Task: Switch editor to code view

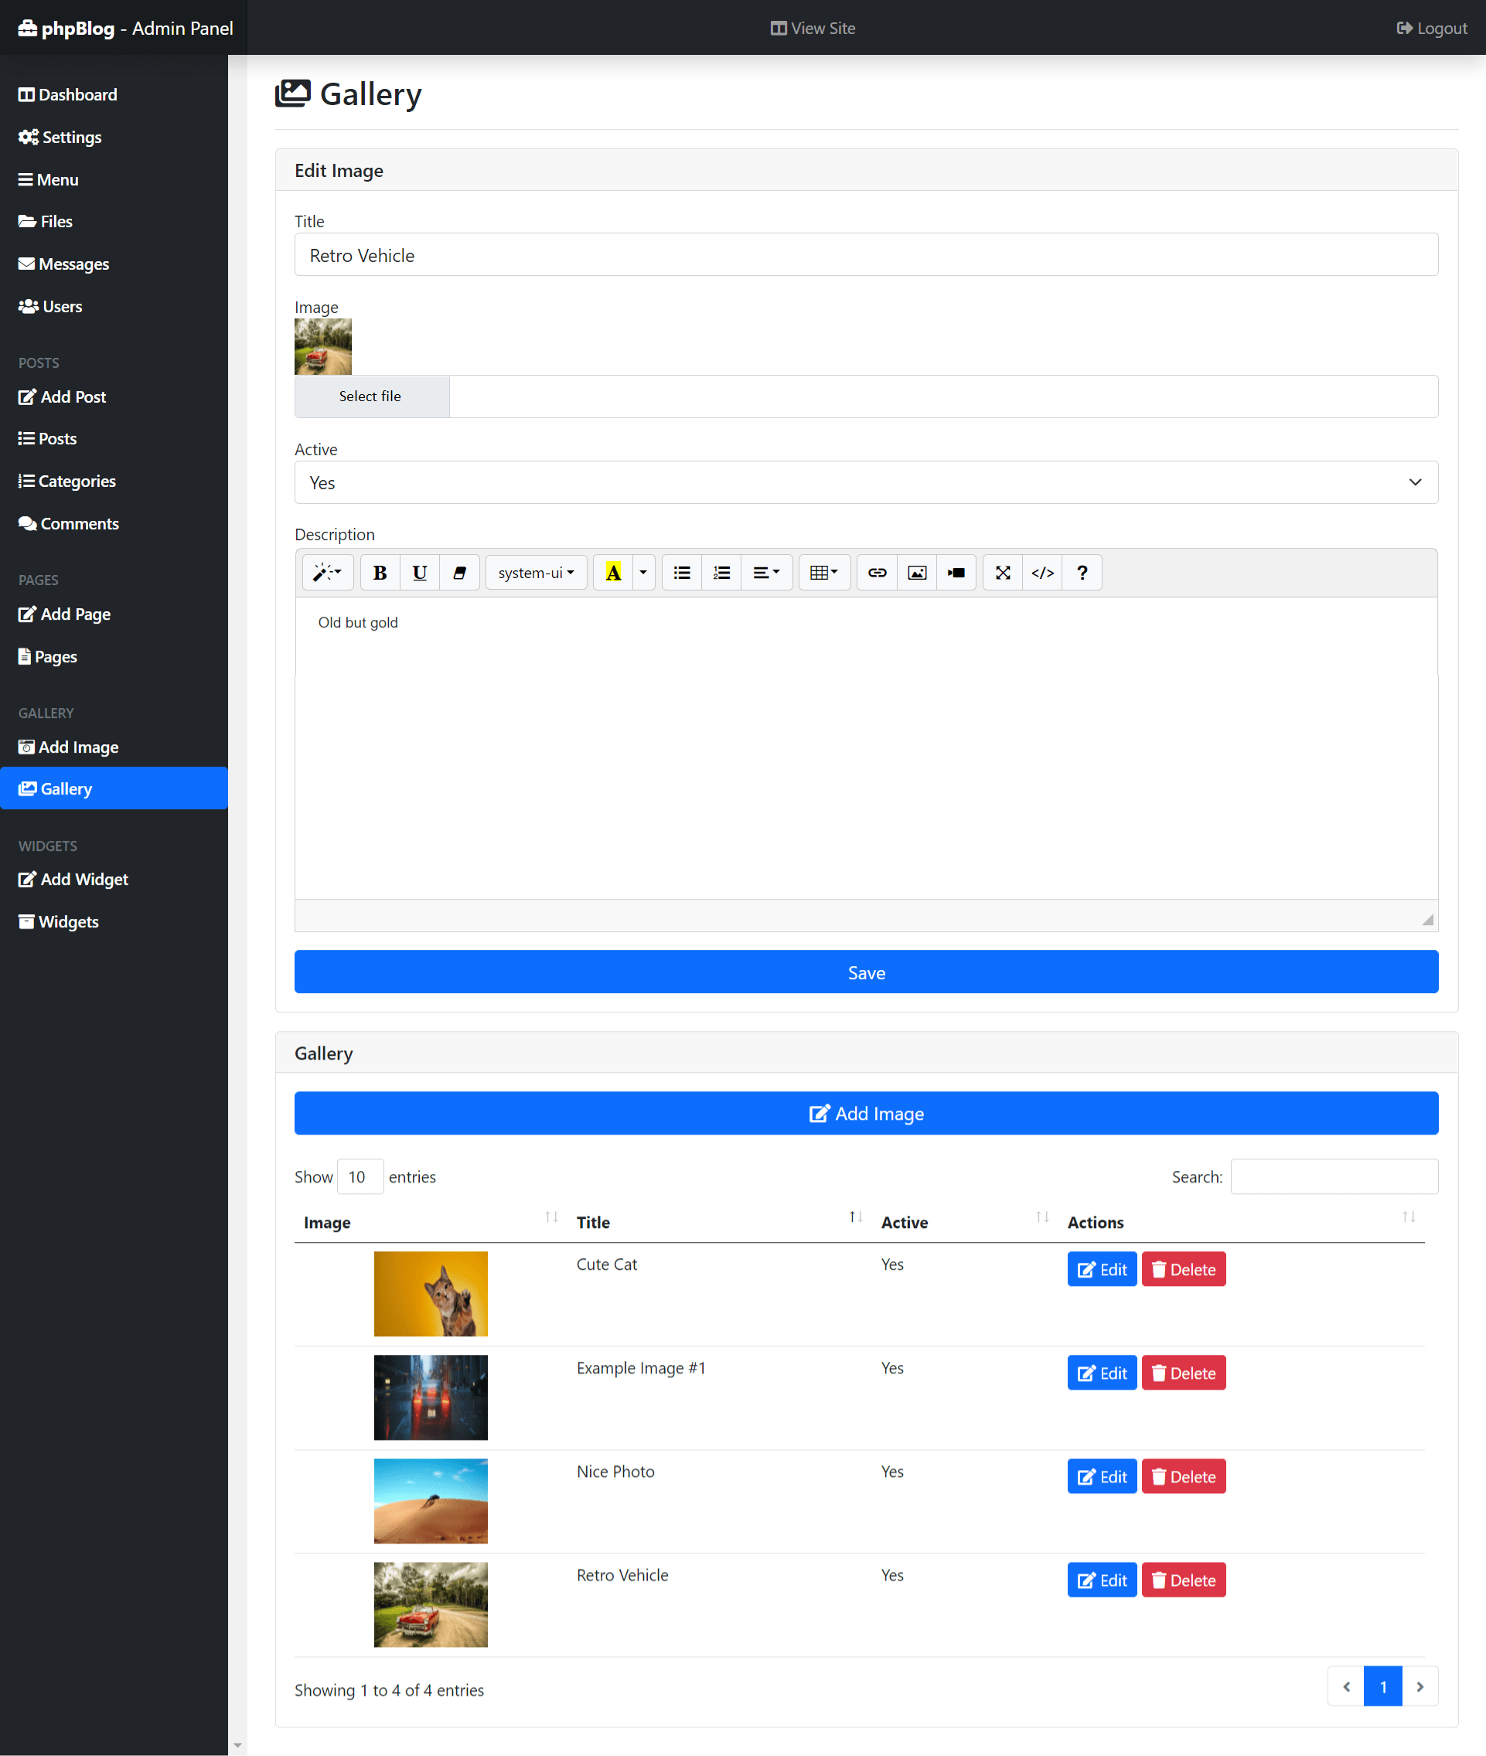Action: (x=1042, y=573)
